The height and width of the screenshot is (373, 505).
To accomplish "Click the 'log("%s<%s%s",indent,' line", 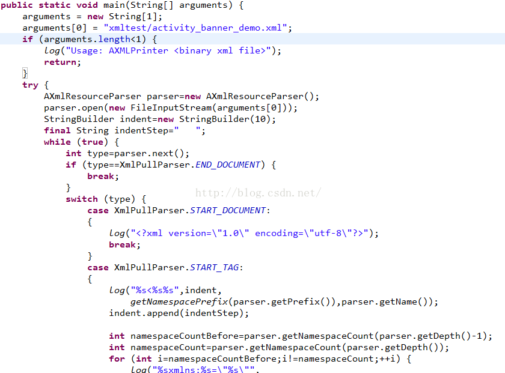I will point(165,291).
